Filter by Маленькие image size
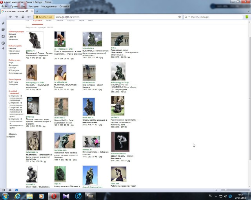251x200 pixels. (13, 39)
